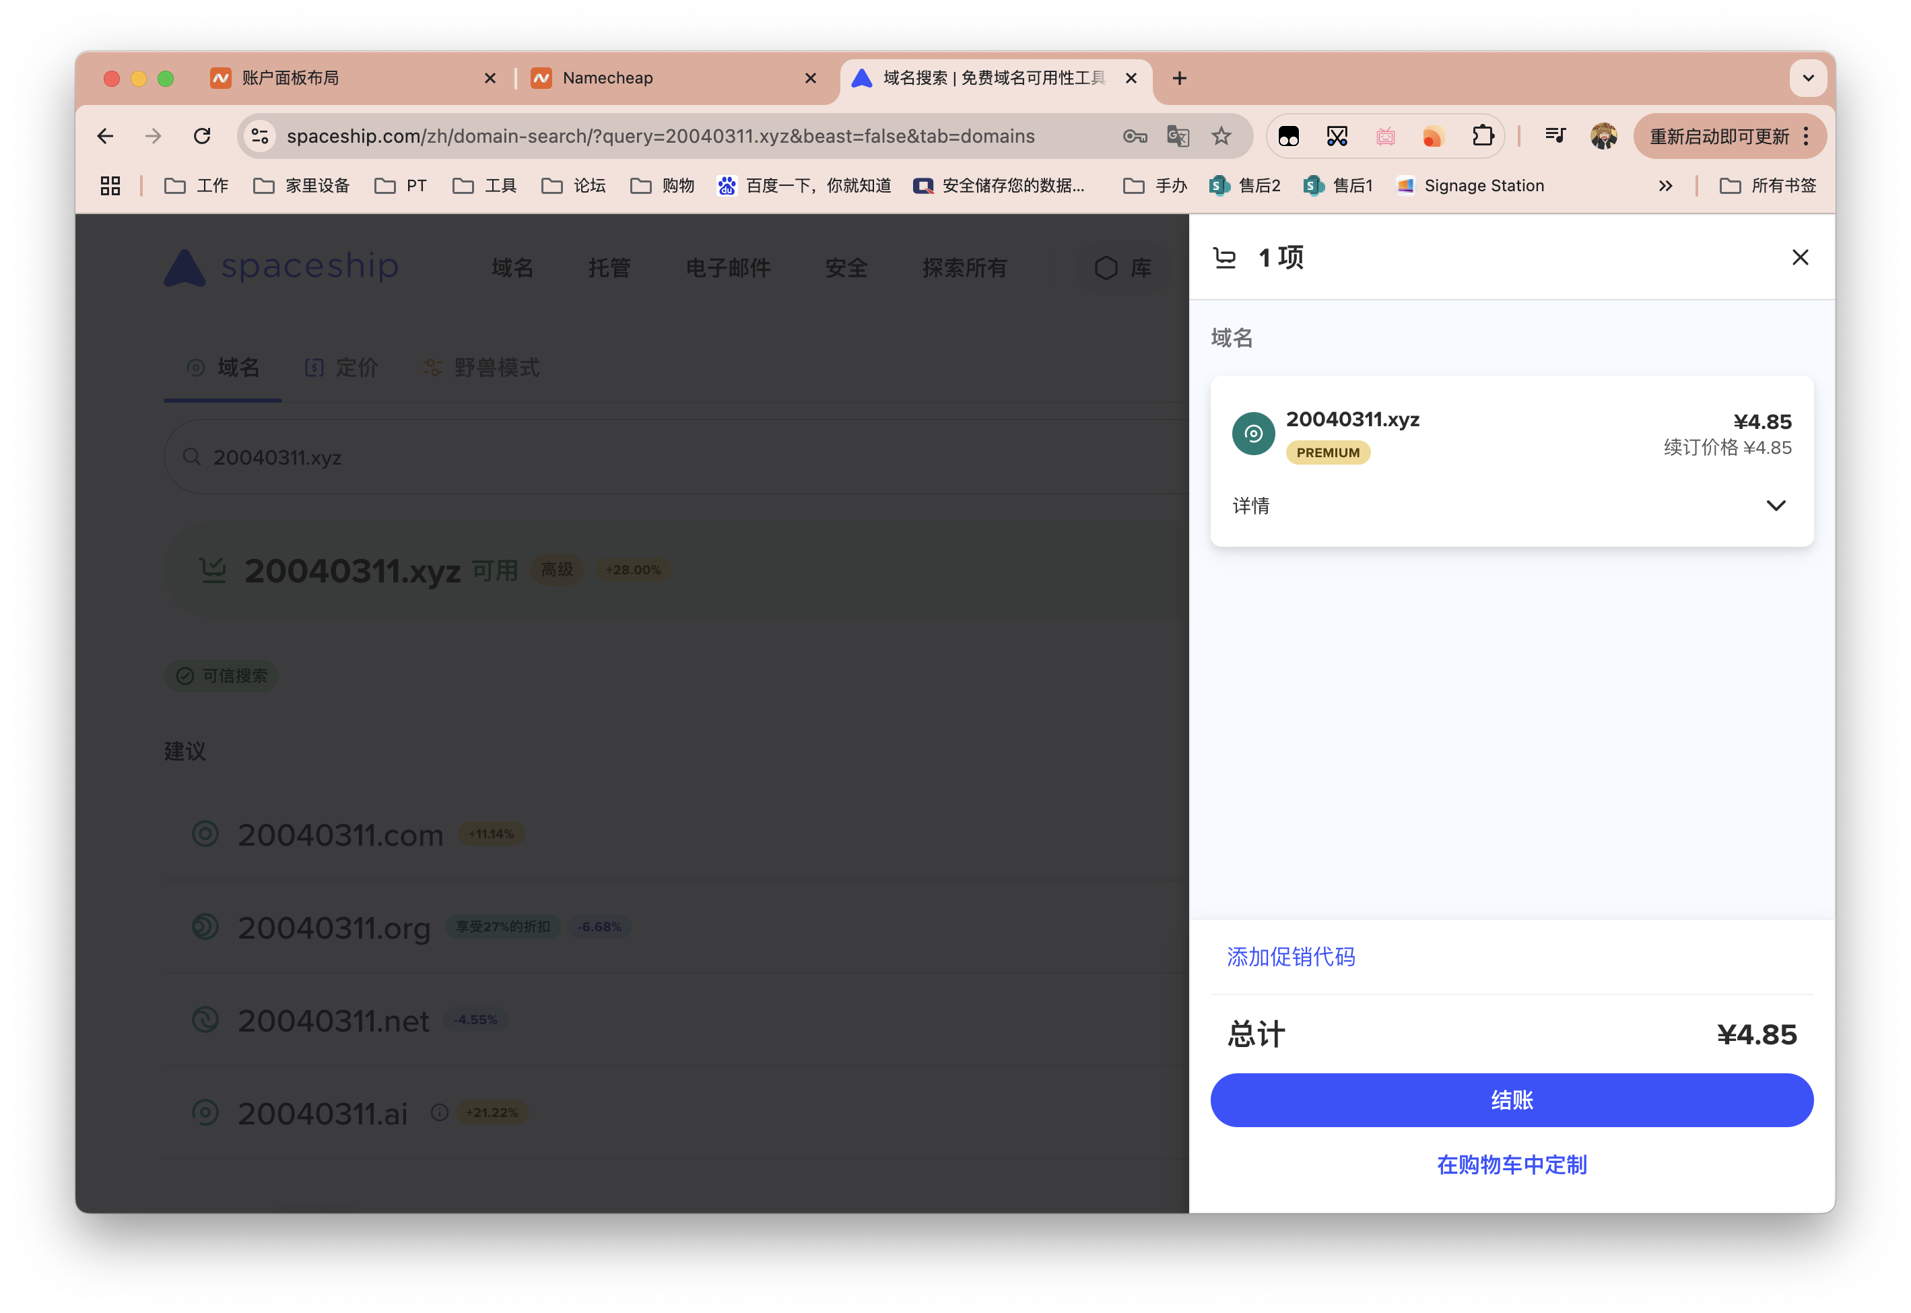The width and height of the screenshot is (1911, 1313).
Task: Open the 托管 navigation menu
Action: 609,268
